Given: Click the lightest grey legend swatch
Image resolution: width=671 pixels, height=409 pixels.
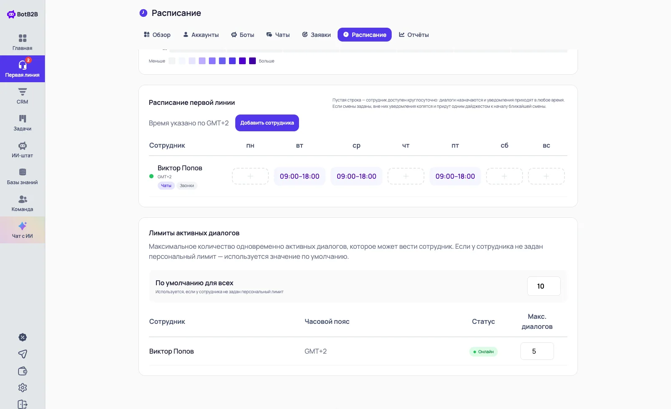Looking at the screenshot, I should pos(172,61).
